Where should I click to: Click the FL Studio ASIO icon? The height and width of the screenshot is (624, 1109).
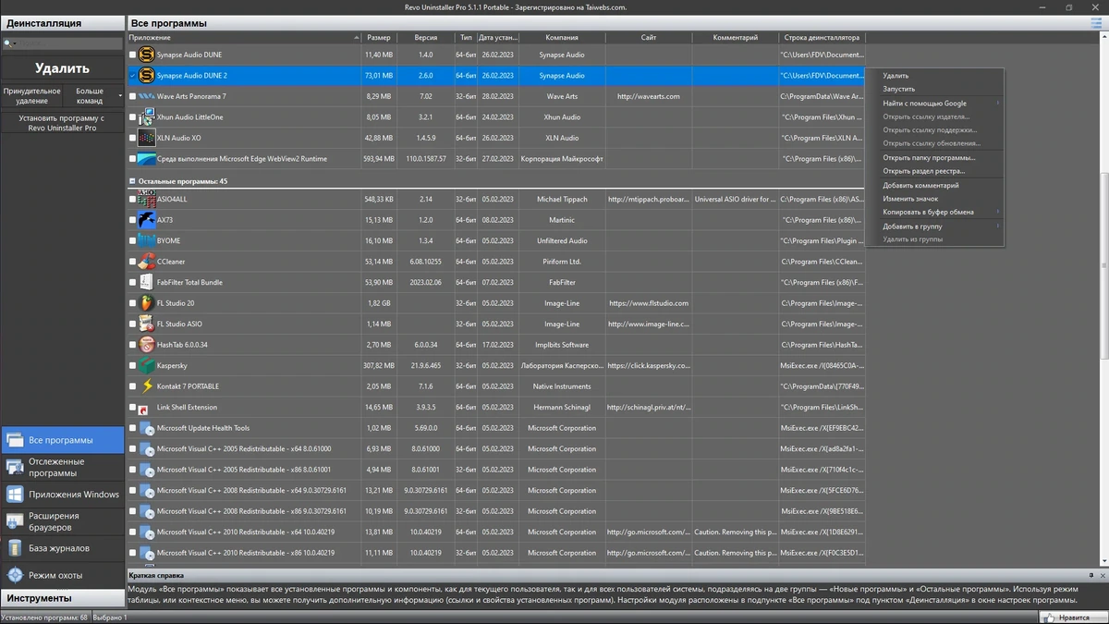146,324
